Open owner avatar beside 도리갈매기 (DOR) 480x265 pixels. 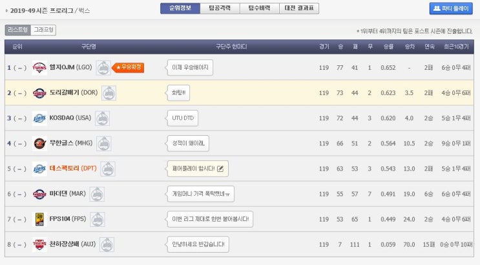[109, 93]
